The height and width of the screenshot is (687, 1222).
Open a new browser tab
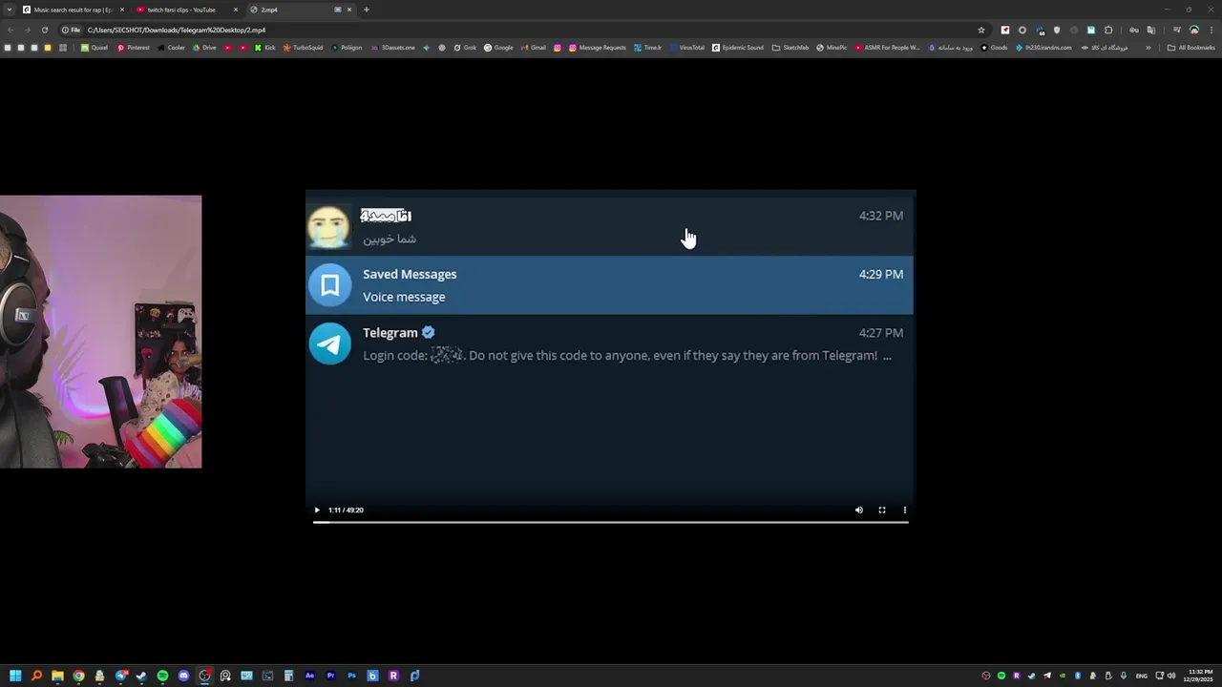pos(367,10)
